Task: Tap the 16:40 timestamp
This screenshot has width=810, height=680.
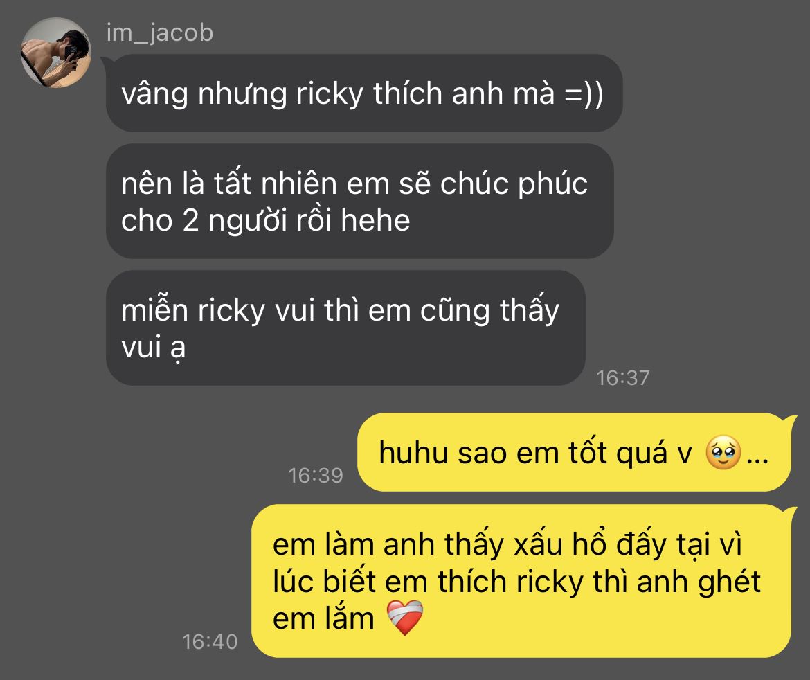Action: click(210, 642)
